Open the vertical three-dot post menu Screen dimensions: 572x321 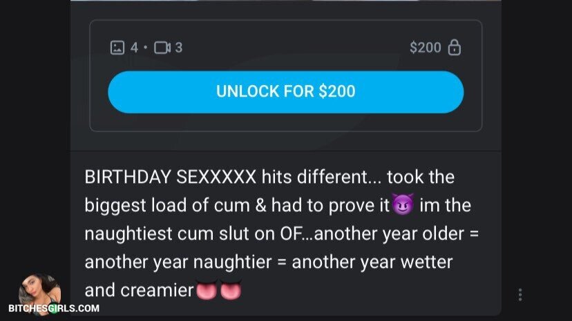(520, 294)
